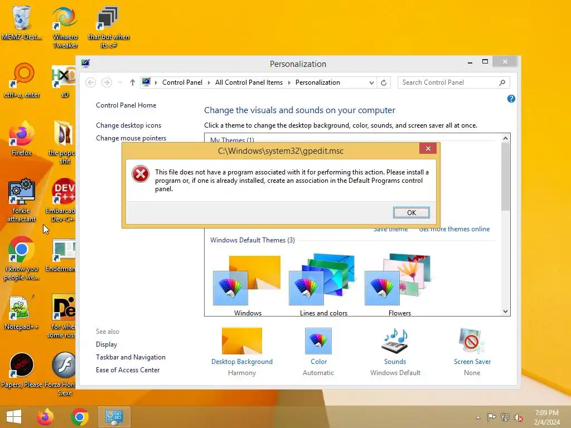This screenshot has height=428, width=571.
Task: Click Control Panel in the breadcrumb
Action: point(182,82)
